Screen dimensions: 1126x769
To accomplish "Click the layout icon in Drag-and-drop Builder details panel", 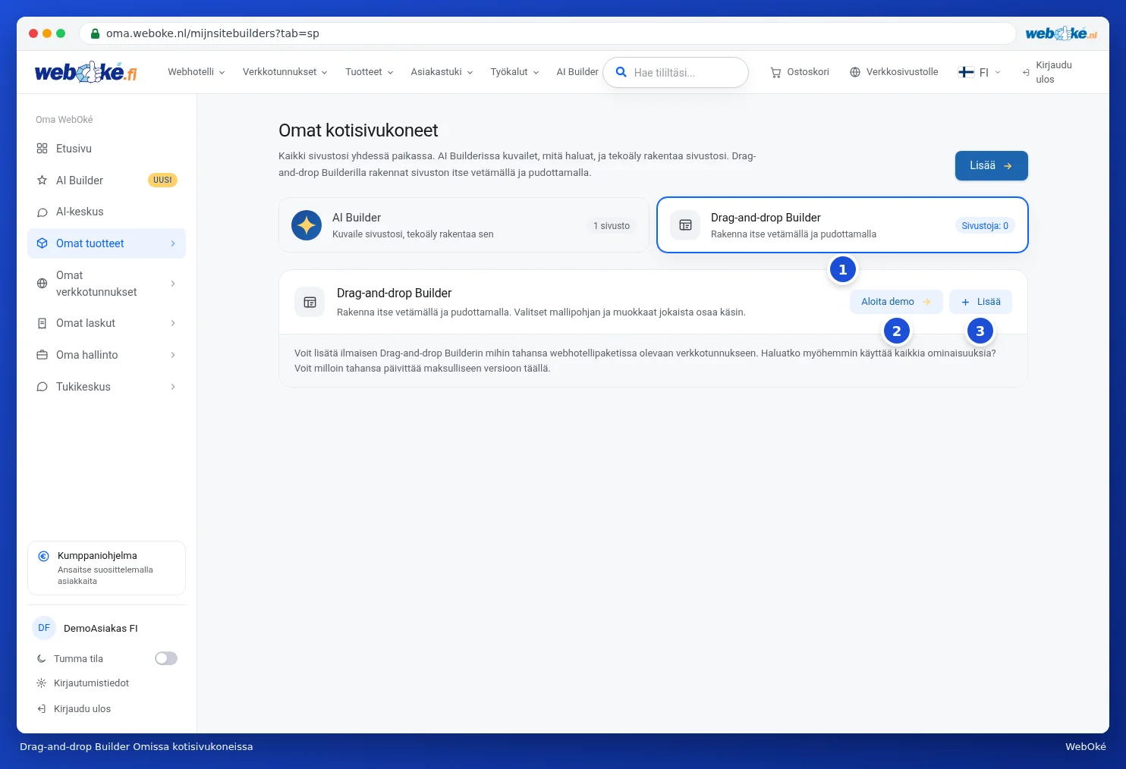I will coord(310,303).
